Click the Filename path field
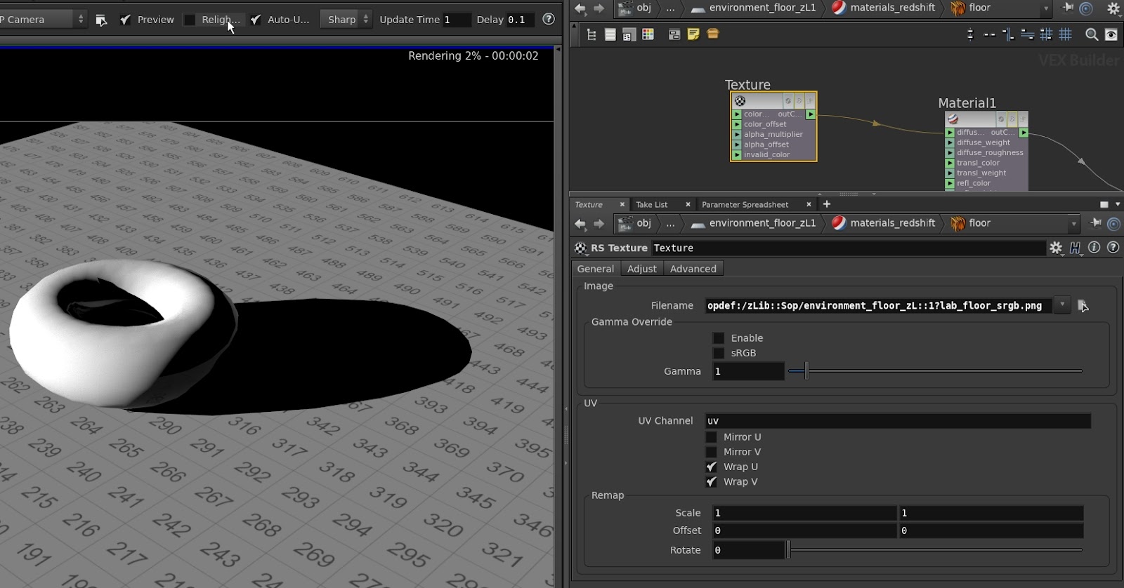1124x588 pixels. coord(878,305)
